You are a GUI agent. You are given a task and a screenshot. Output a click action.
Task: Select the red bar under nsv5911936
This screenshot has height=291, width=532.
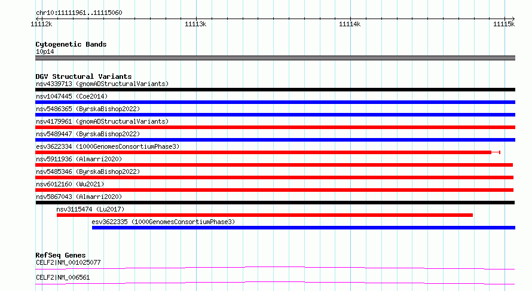pos(274,165)
